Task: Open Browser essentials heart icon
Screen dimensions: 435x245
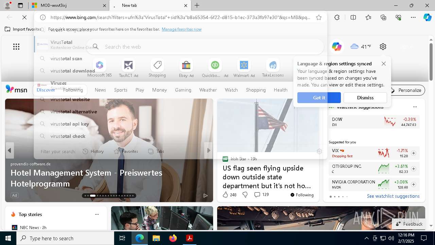Action: (x=398, y=17)
